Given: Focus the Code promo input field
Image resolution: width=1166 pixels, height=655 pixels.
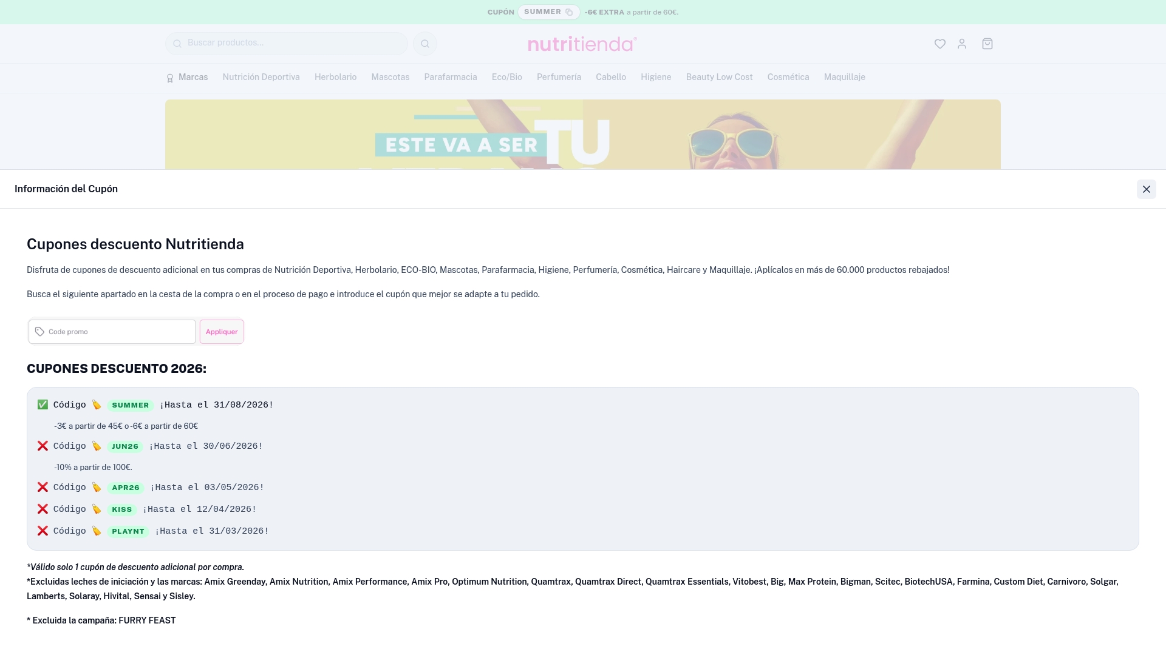Looking at the screenshot, I should click(x=112, y=332).
